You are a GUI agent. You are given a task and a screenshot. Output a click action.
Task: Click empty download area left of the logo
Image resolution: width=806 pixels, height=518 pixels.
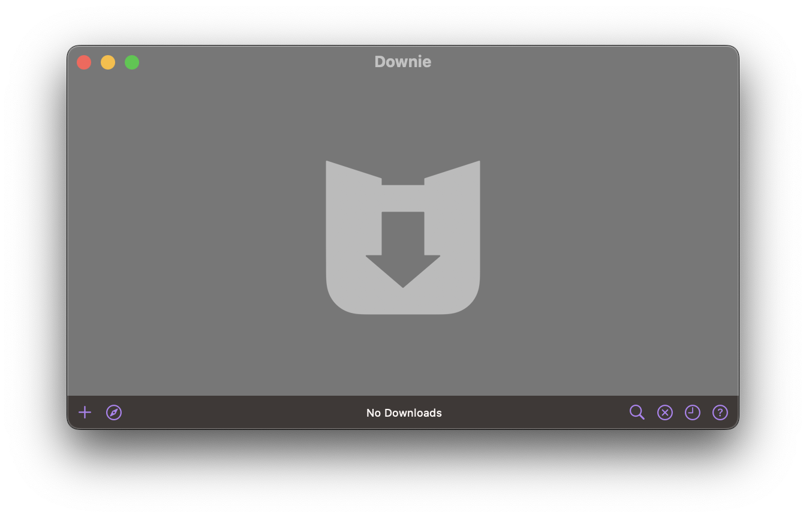[198, 240]
